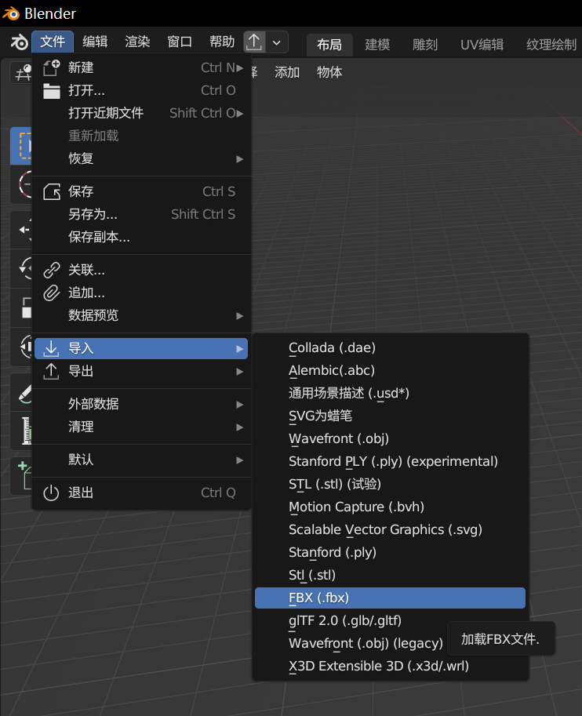This screenshot has height=716, width=582.
Task: Switch to the 纹理绘制 workspace tab
Action: (551, 45)
